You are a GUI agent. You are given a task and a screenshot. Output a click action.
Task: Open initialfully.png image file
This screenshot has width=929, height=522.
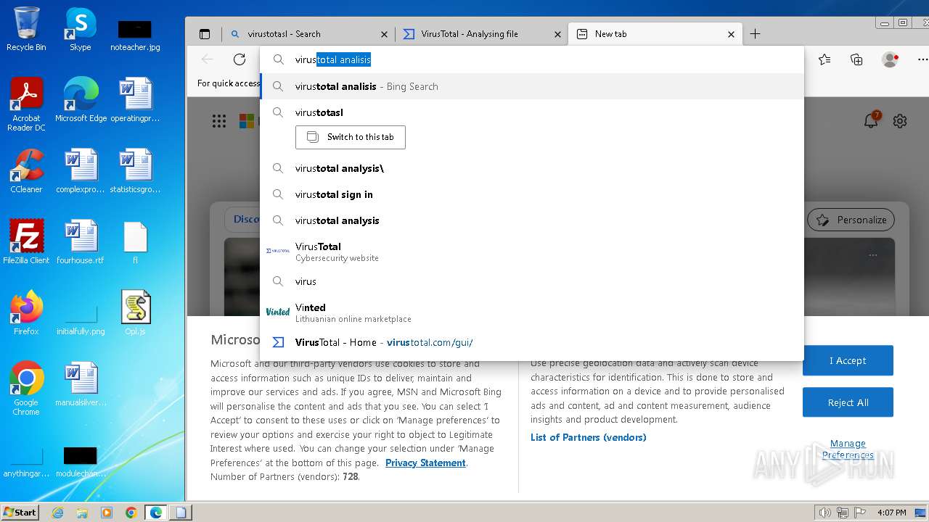(81, 319)
